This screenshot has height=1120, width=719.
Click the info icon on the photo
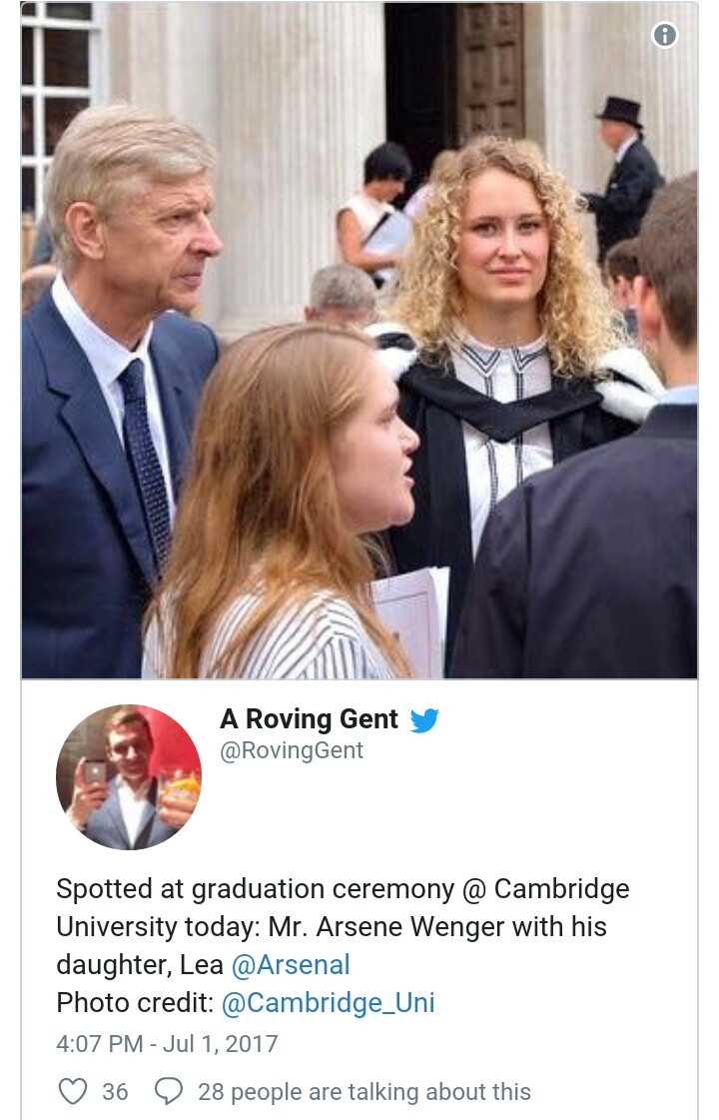(x=664, y=36)
